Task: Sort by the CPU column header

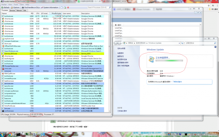Action: tap(38, 14)
